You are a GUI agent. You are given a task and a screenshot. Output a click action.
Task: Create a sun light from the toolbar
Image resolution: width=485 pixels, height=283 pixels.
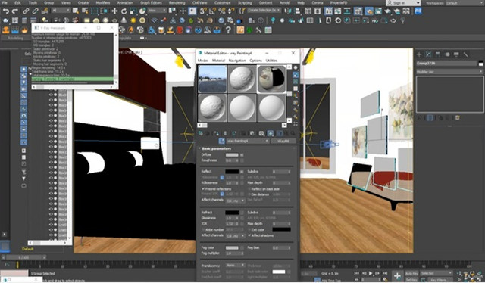133,20
